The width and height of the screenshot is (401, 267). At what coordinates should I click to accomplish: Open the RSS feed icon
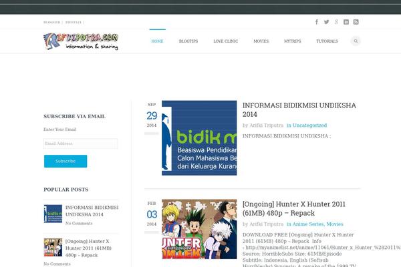(x=356, y=22)
